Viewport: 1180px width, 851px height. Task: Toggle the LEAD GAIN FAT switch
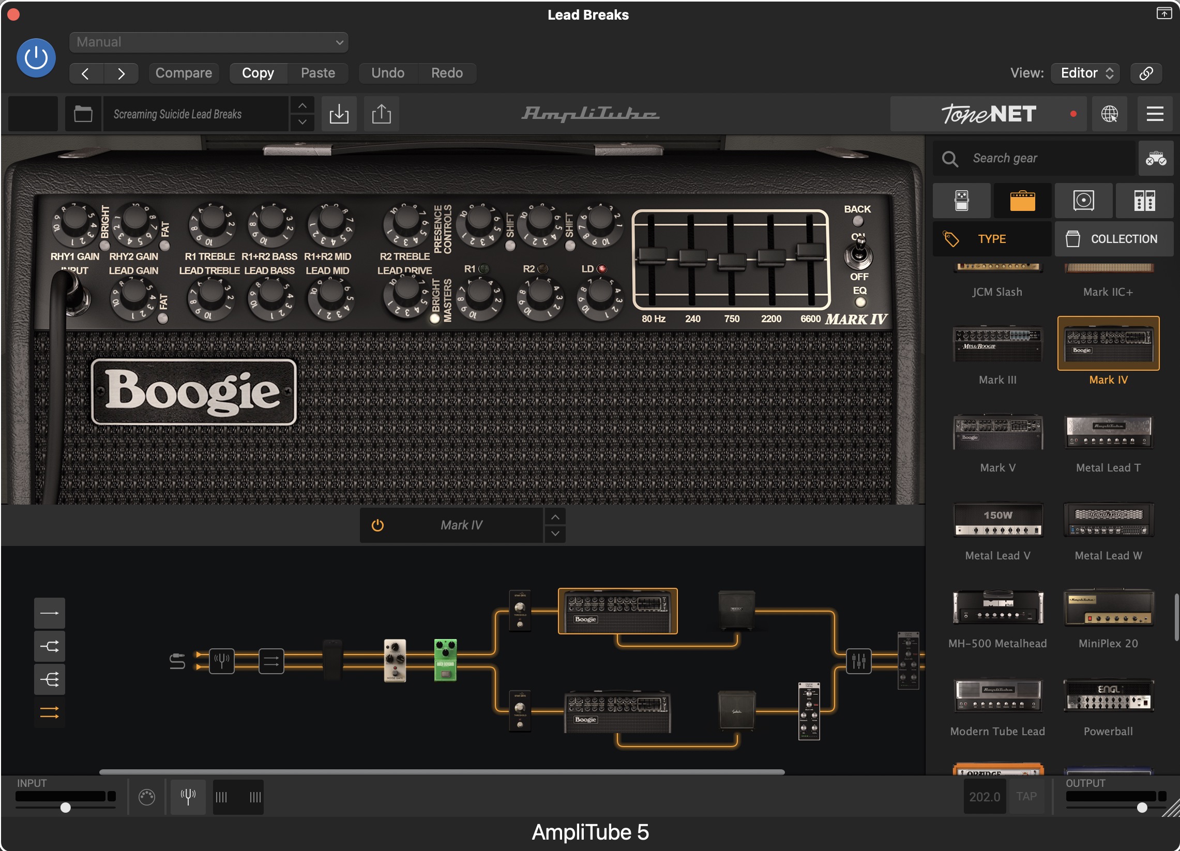[x=162, y=318]
